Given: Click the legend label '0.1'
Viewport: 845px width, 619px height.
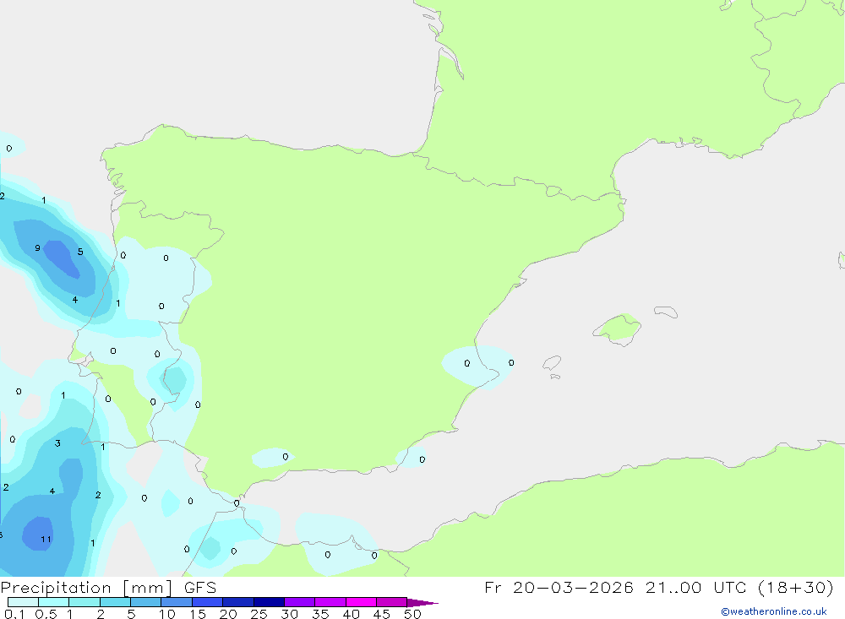Looking at the screenshot, I should point(14,614).
